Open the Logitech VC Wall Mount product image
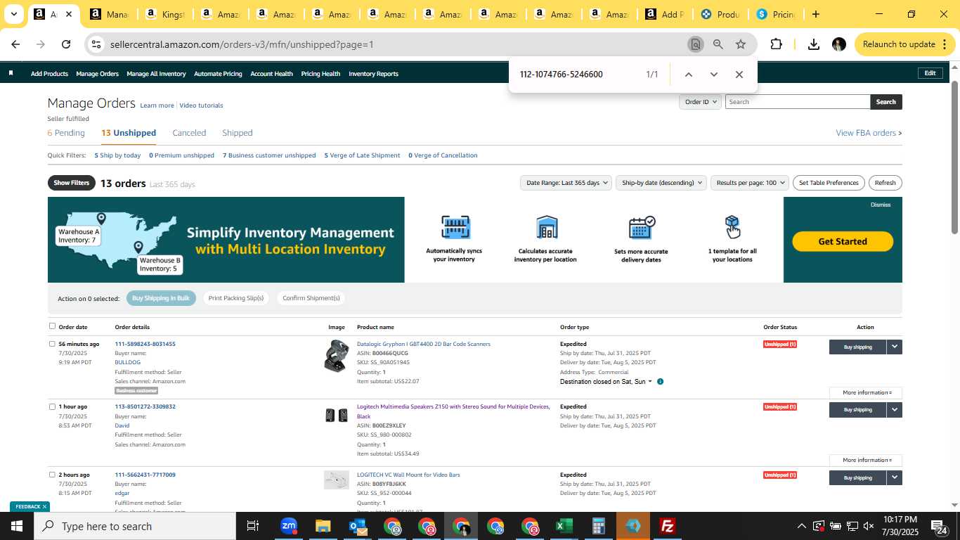 336,480
